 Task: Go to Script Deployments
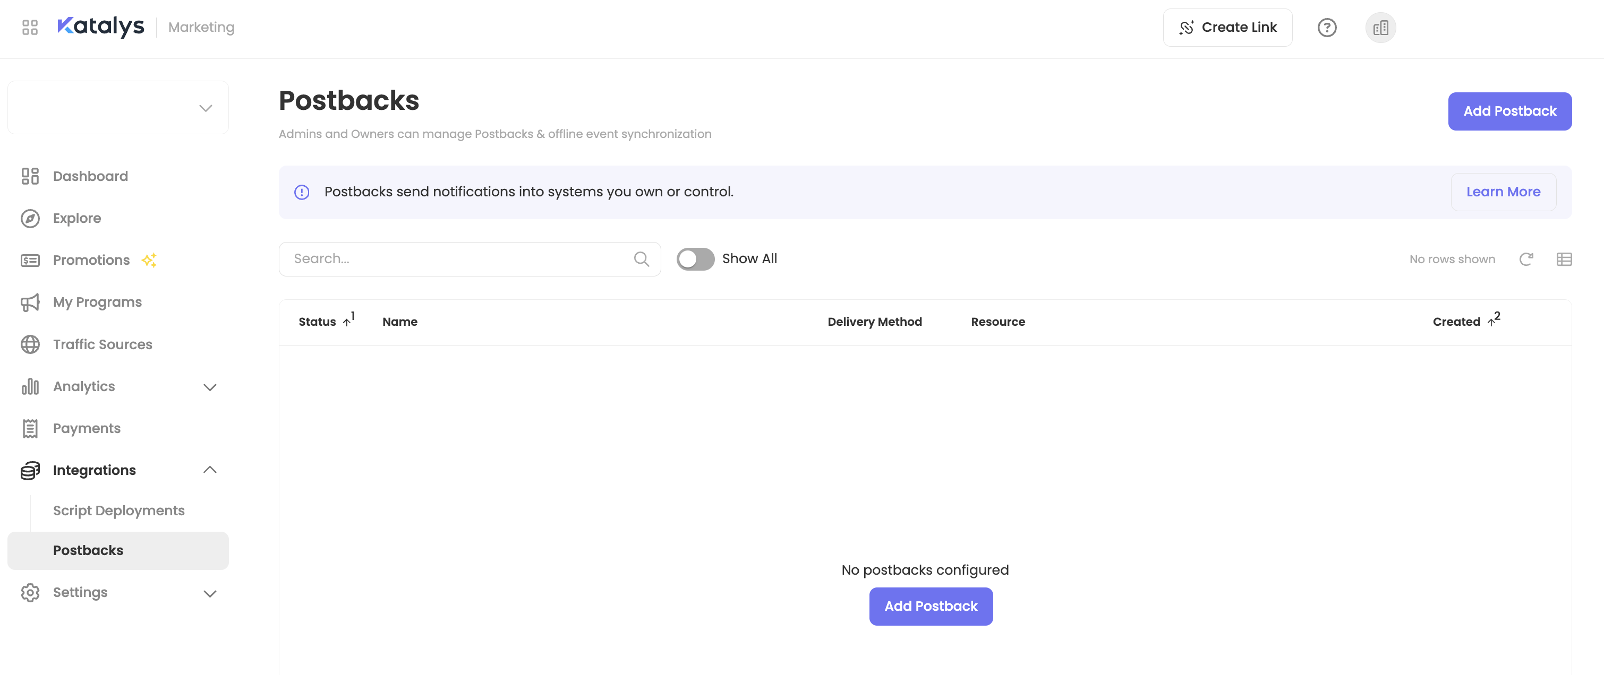[x=119, y=510]
